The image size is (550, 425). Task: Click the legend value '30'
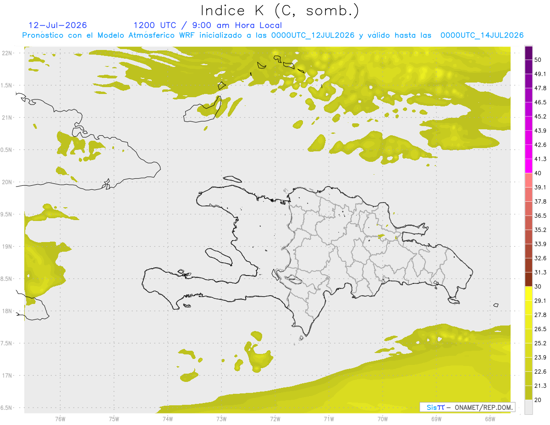[x=538, y=287]
